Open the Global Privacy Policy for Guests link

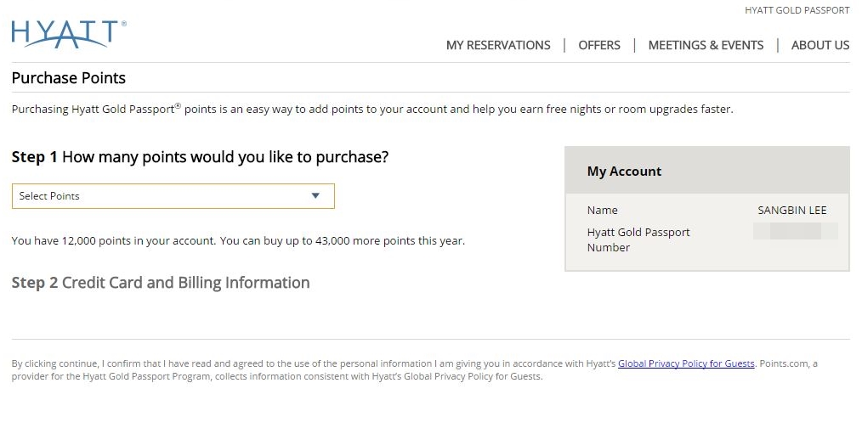pos(686,363)
